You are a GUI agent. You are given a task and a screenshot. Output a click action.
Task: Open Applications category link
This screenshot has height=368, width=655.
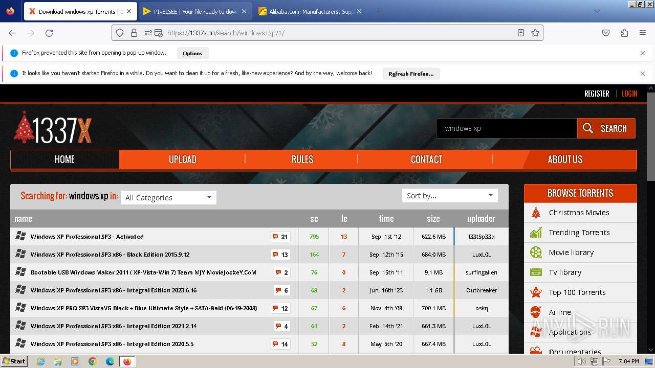(570, 332)
